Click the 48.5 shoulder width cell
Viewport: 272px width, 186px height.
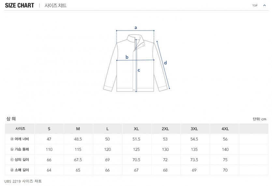(78, 139)
